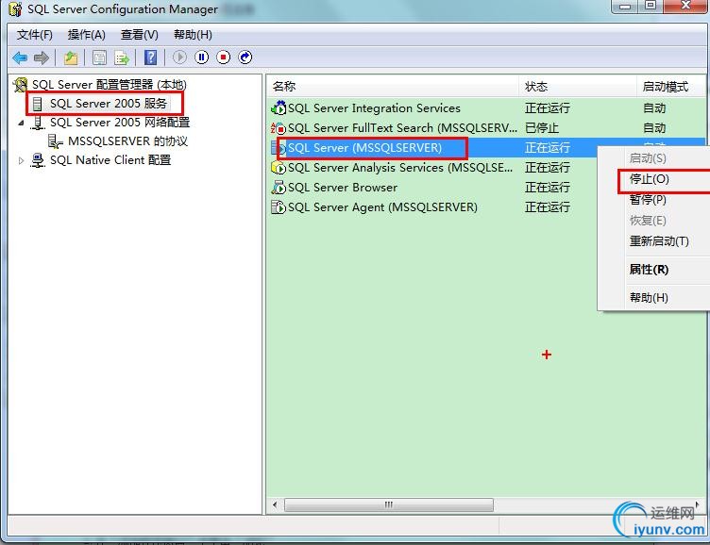Viewport: 710px width, 545px height.
Task: Select MSSQLSERVER 的协议 tree item
Action: point(127,141)
